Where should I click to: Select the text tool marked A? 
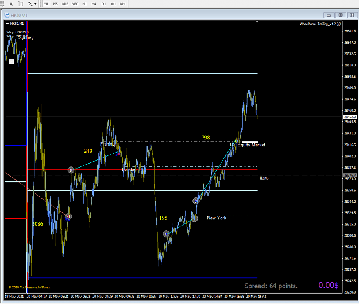click(x=11, y=3)
